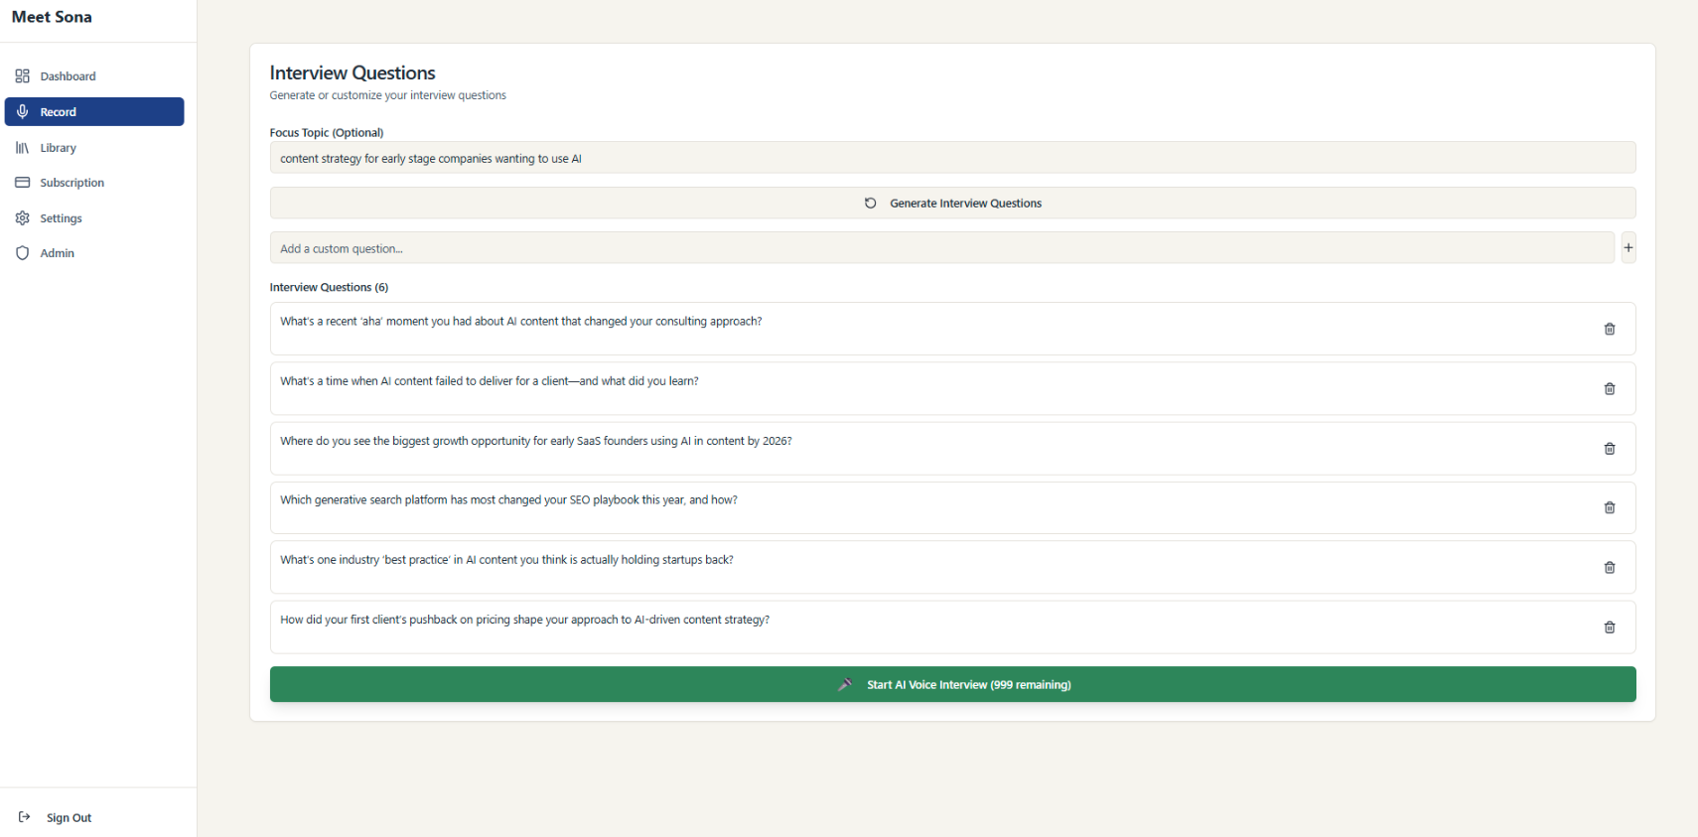Delete the question about AI content failing
The image size is (1698, 837).
(1610, 388)
